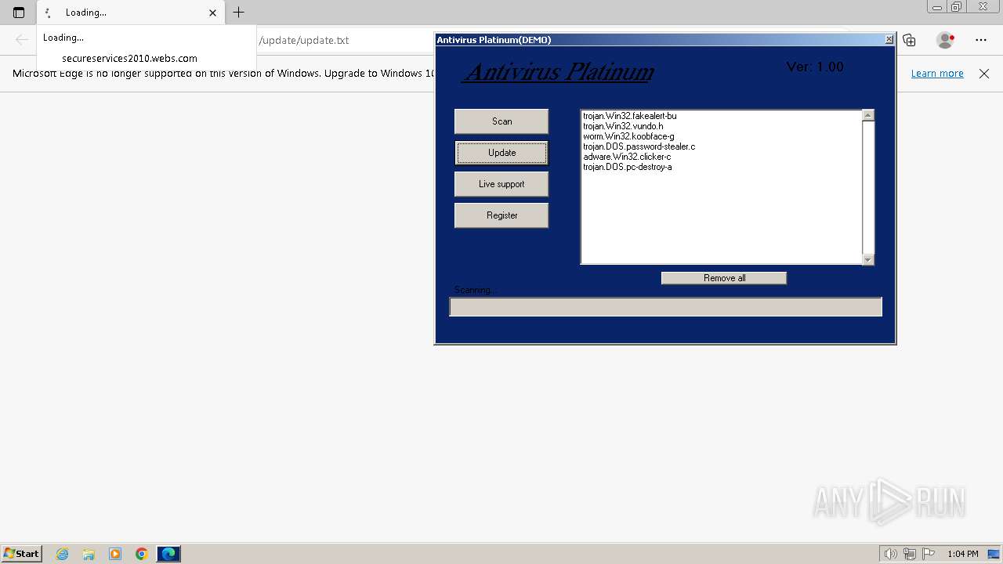
Task: Select trojan.Win32.vundo.h entry
Action: pyautogui.click(x=623, y=126)
